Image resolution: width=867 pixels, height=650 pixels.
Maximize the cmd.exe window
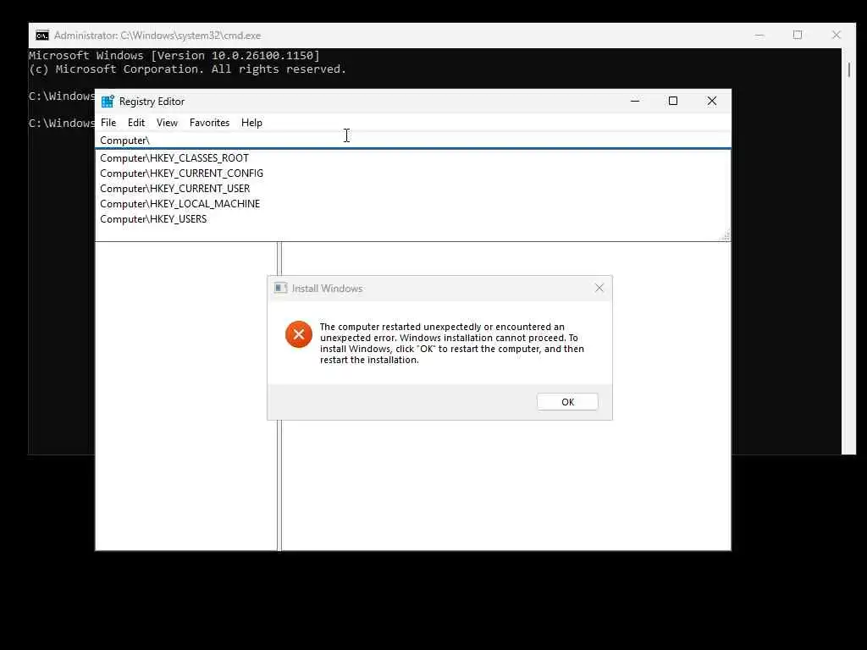pos(798,35)
